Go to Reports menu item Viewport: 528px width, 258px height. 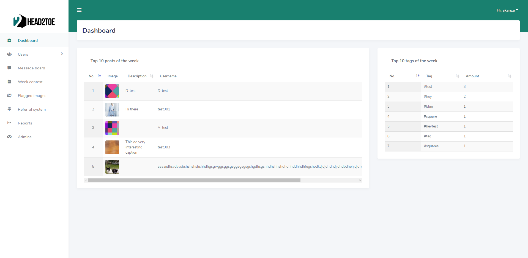click(25, 123)
